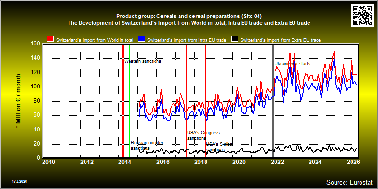Click the QR code image
378x189 pixels.
362,15
